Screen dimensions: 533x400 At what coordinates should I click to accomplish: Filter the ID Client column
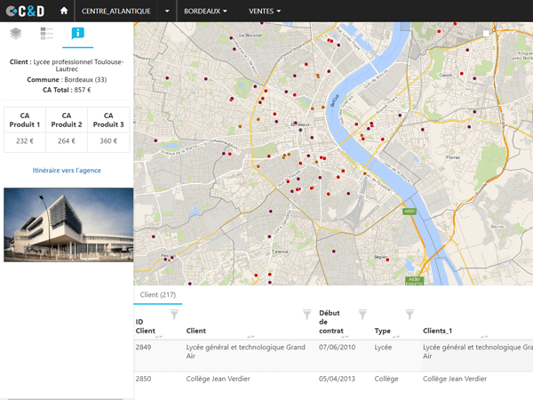(174, 315)
